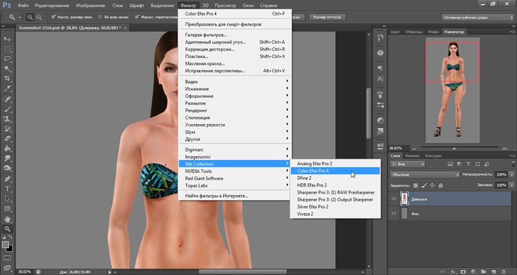Click the Zoom In magnifier option
The height and width of the screenshot is (275, 517).
click(30, 17)
